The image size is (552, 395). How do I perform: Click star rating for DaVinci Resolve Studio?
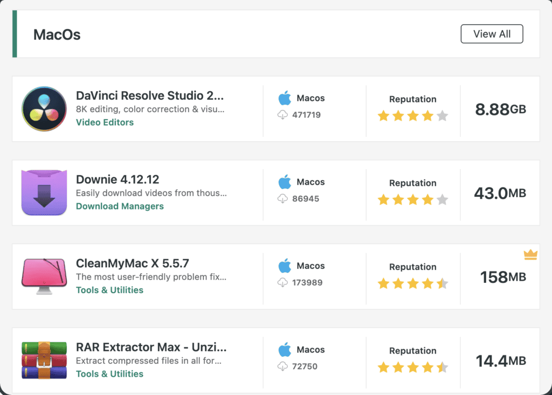412,115
